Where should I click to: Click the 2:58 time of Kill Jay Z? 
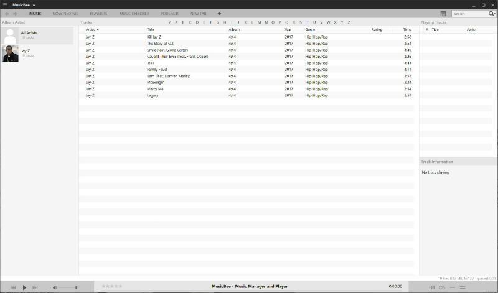[408, 37]
